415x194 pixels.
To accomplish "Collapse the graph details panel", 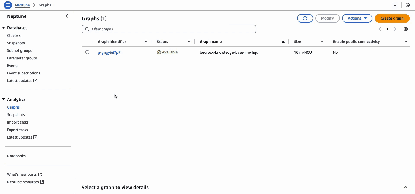I will [406, 187].
